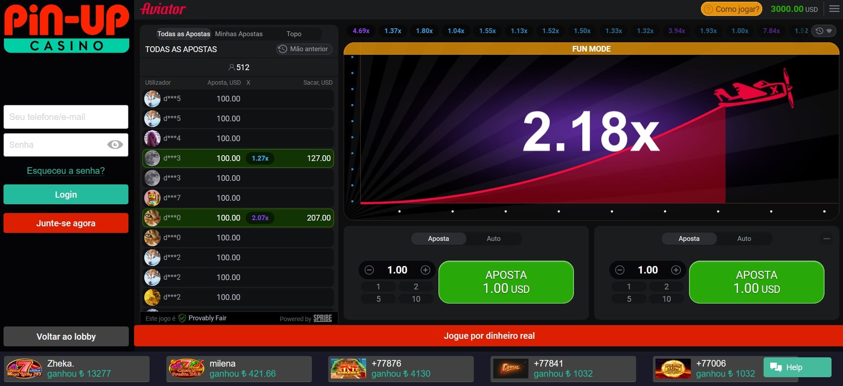The height and width of the screenshot is (386, 843).
Task: Click Esqueceu a senha? link
Action: coord(66,171)
